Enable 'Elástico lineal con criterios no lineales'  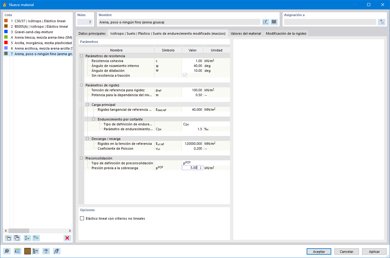[82, 218]
